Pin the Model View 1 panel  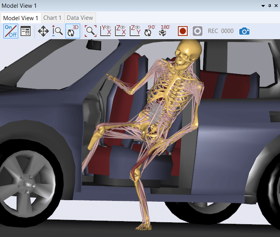pos(270,6)
